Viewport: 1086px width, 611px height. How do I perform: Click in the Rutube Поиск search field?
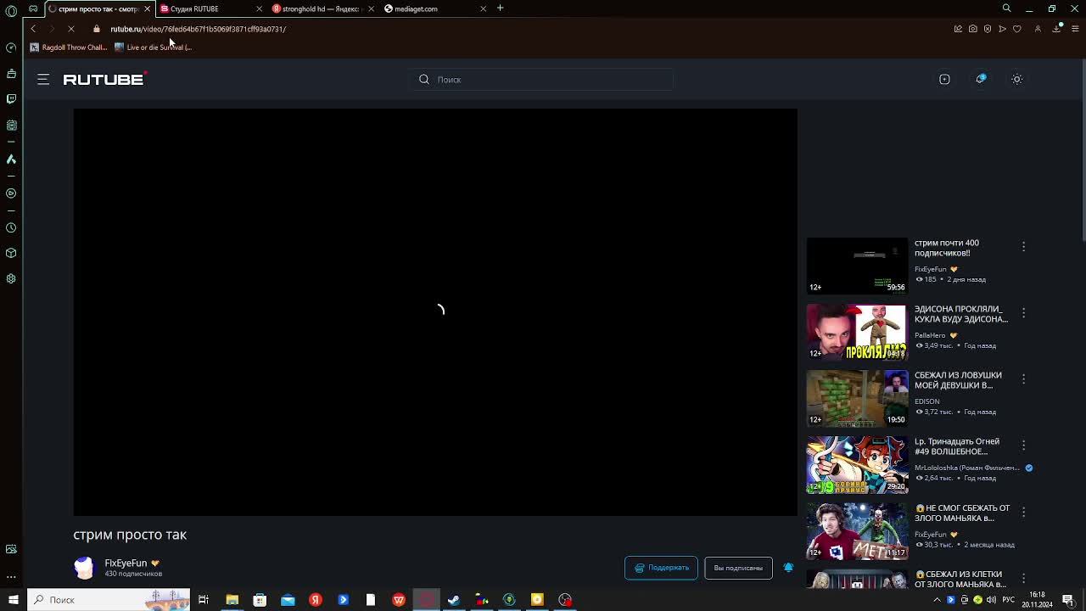pos(543,80)
